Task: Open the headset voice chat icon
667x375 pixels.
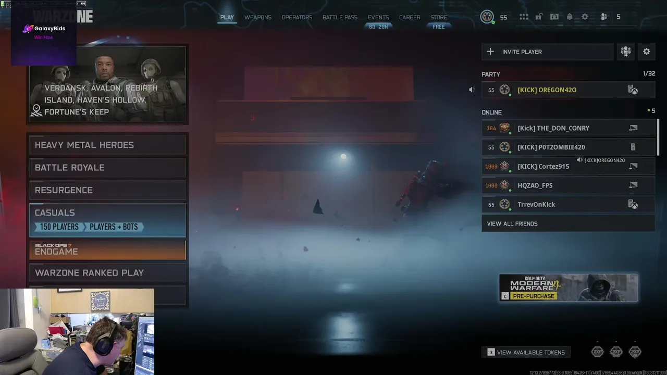Action: pyautogui.click(x=554, y=17)
